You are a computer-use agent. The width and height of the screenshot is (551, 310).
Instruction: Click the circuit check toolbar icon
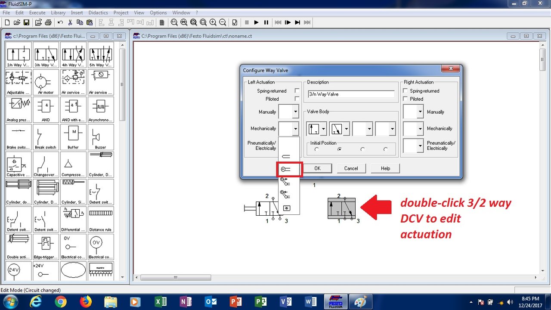point(235,22)
